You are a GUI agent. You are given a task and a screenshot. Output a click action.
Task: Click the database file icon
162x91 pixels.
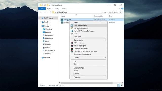(62, 22)
